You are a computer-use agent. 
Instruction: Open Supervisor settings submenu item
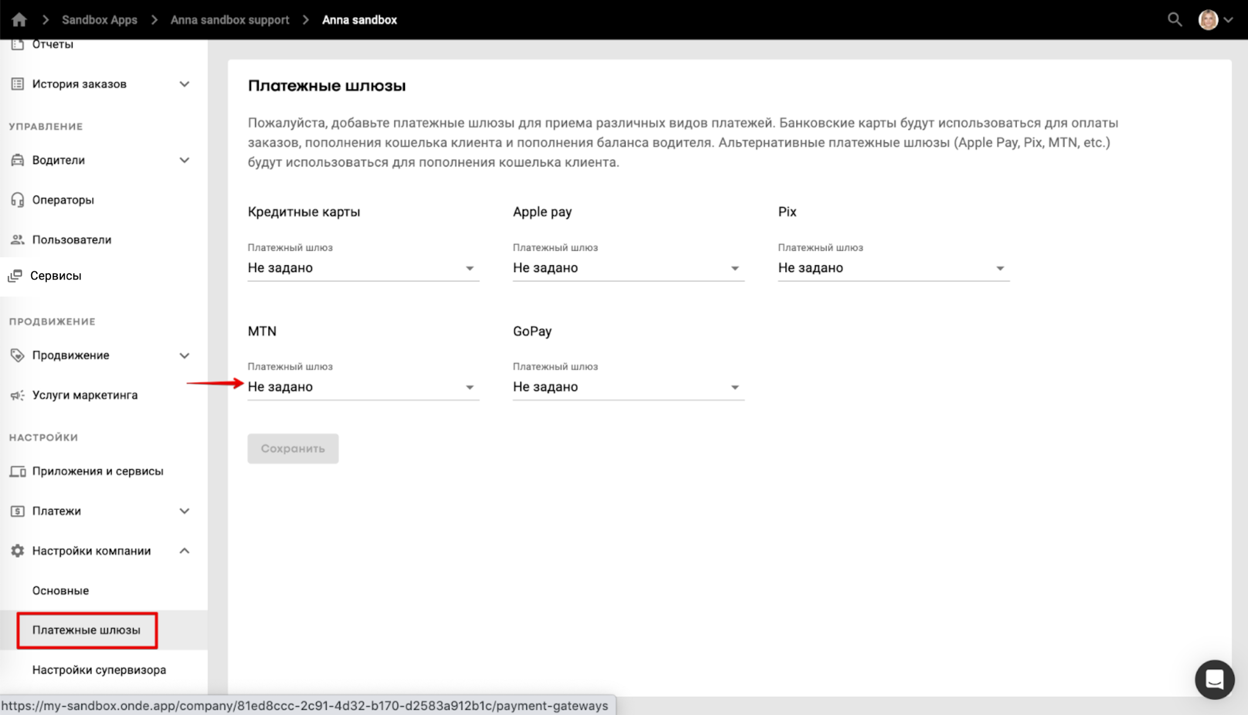(99, 670)
